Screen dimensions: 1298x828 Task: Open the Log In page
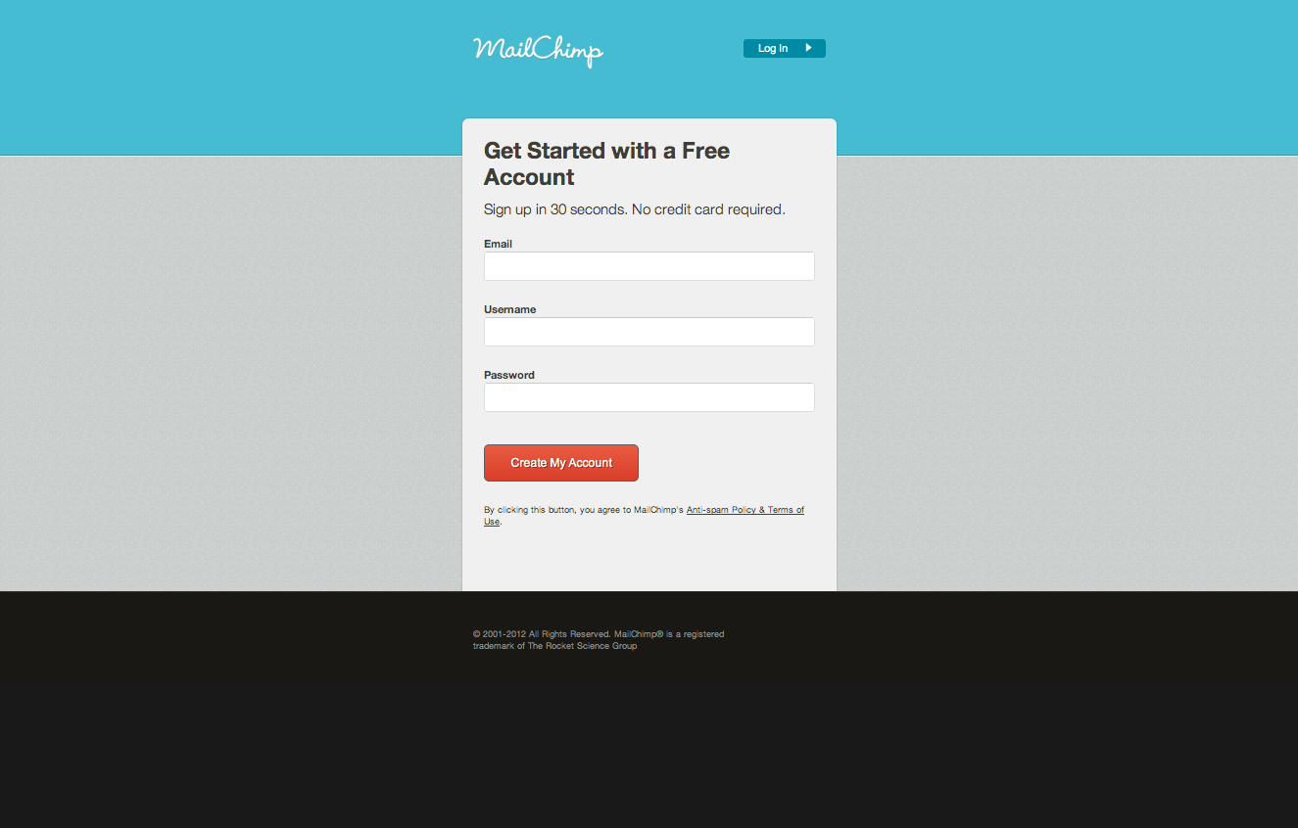(x=784, y=48)
